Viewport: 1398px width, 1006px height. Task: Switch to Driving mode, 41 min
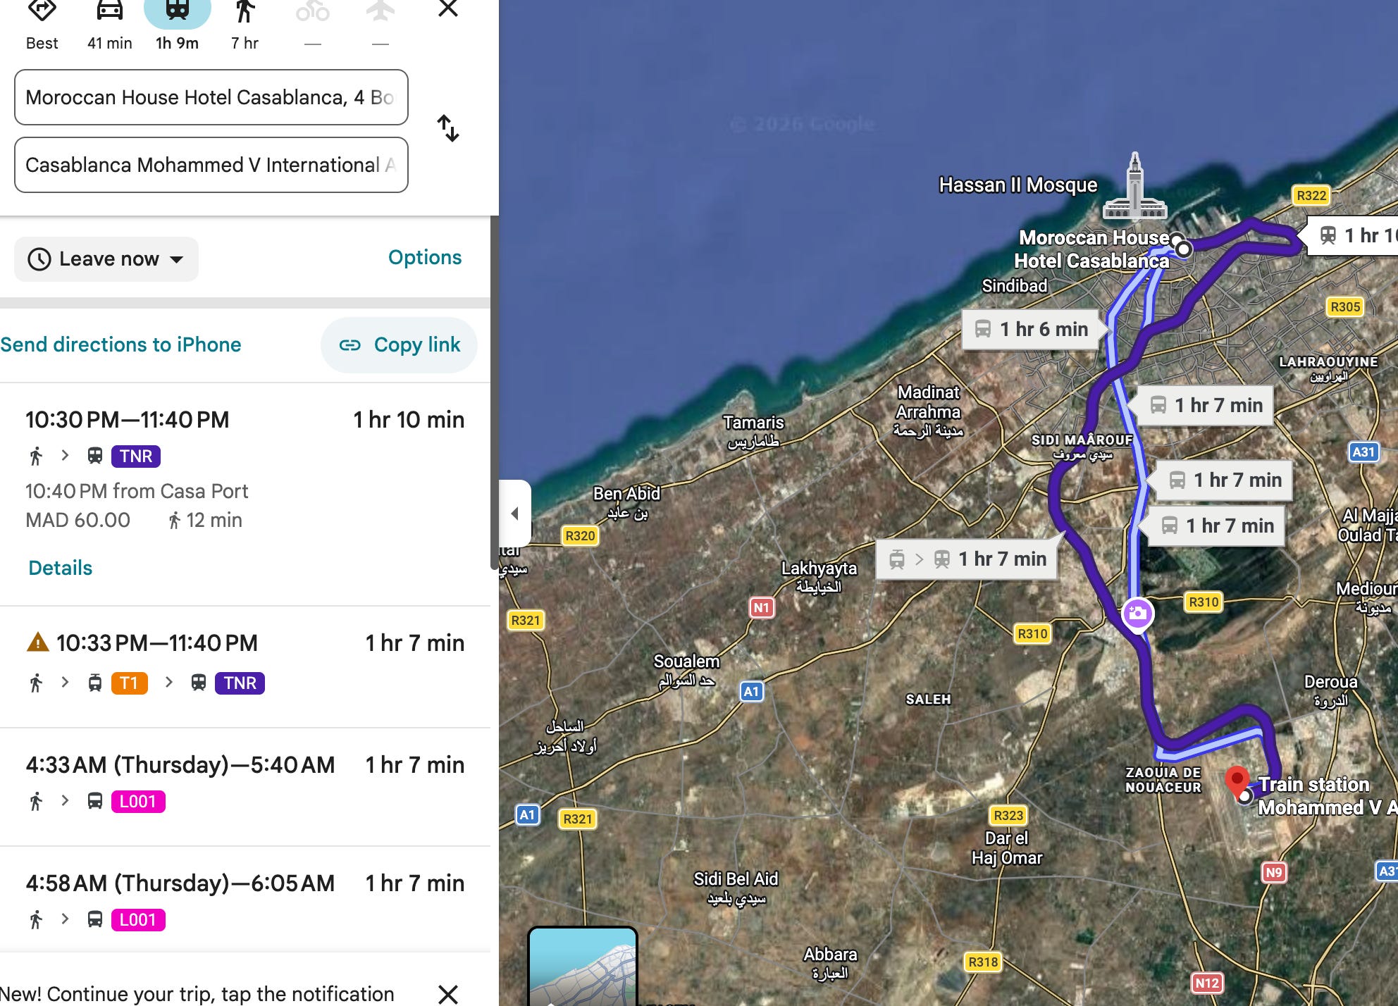[109, 11]
